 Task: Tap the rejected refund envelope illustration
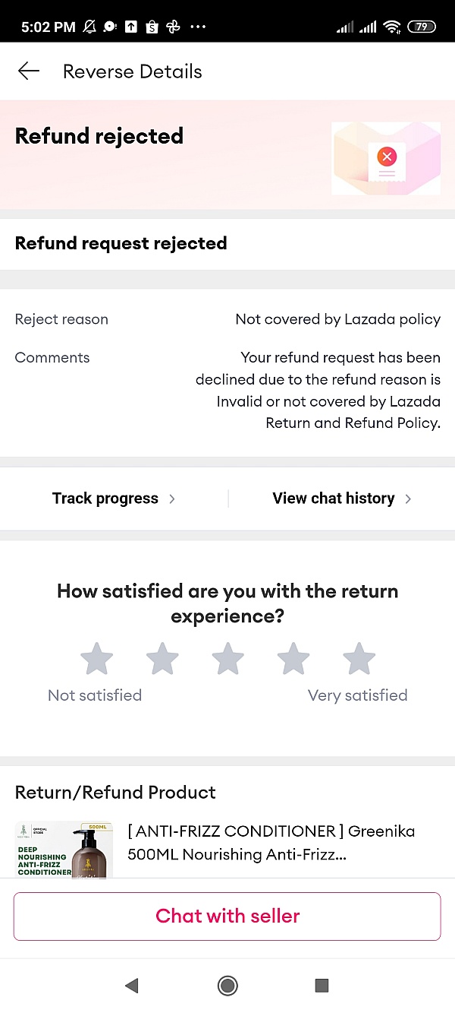(386, 158)
